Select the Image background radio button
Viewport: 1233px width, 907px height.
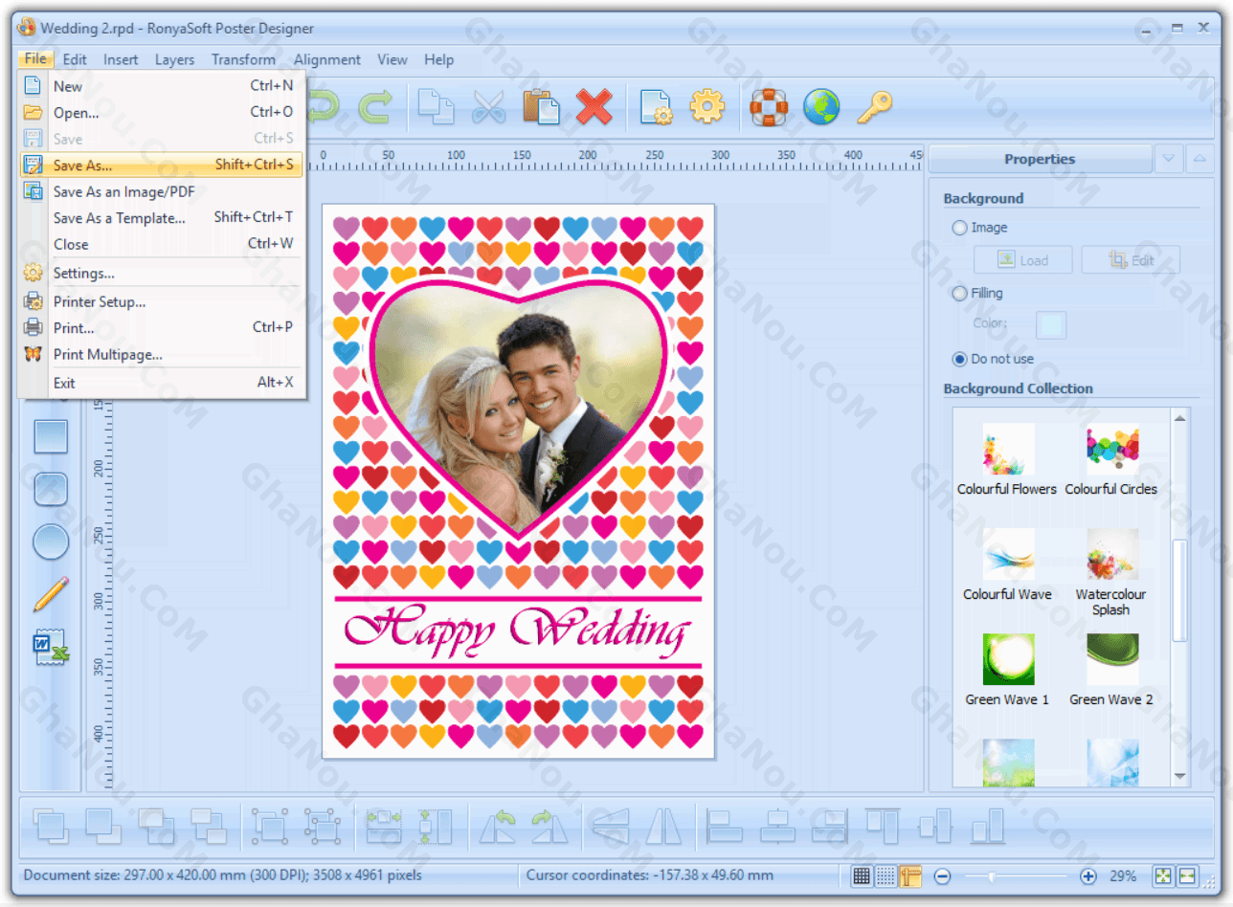click(959, 228)
